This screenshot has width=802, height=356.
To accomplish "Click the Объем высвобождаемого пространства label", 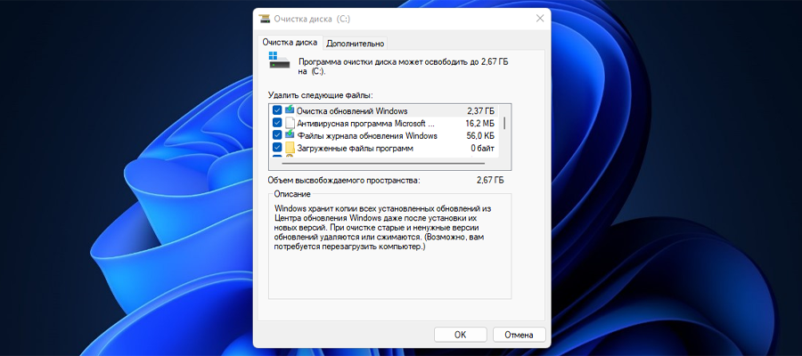I will [x=343, y=180].
